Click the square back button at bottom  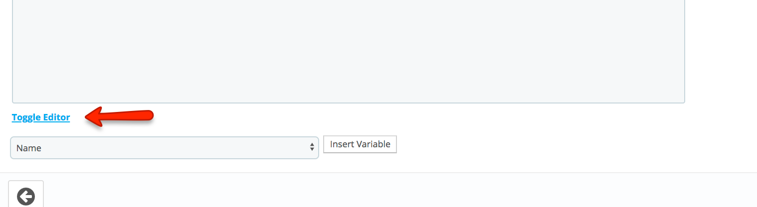click(26, 194)
